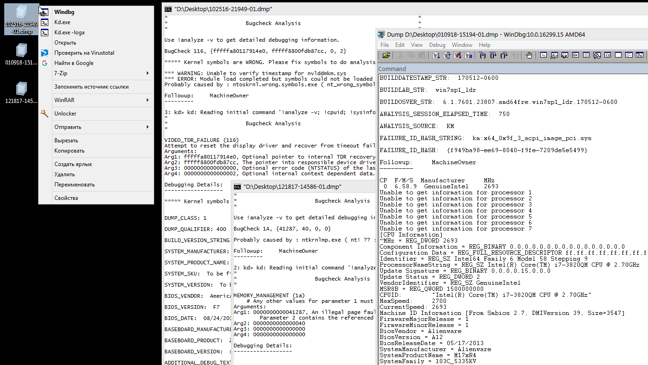The width and height of the screenshot is (648, 365).
Task: Open WinDbg Help menu
Action: (484, 45)
